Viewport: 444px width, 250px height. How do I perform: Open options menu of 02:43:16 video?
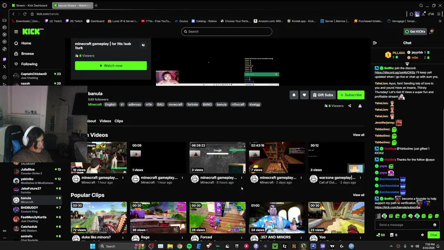pyautogui.click(x=301, y=178)
